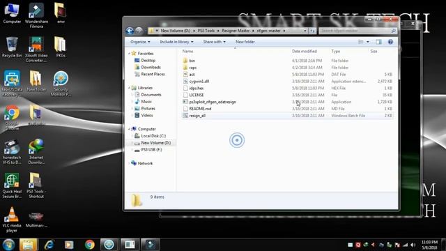Click the Explorer Back arrow button

point(130,31)
